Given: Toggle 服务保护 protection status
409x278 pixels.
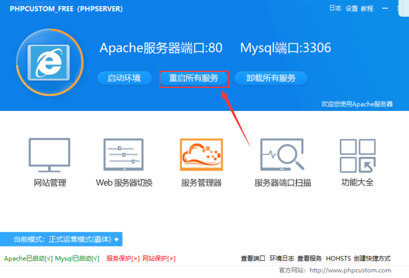Looking at the screenshot, I should click(123, 258).
